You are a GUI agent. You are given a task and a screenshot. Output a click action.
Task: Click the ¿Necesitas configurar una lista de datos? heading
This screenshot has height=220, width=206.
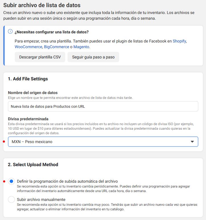(52, 32)
